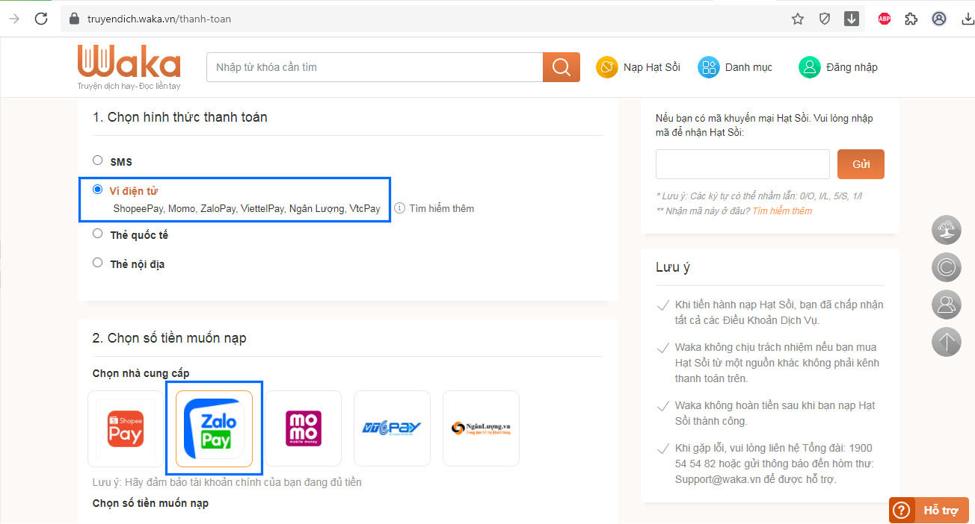Select the VTC Pay provider

pyautogui.click(x=392, y=428)
